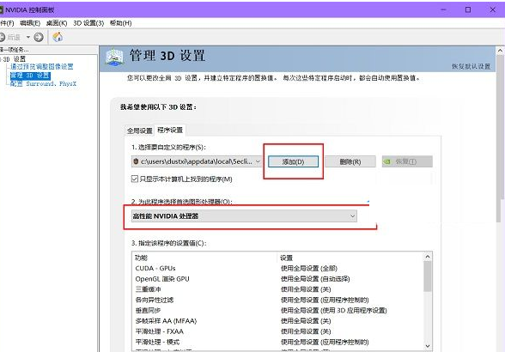Close the NVIDIA control panel window
The height and width of the screenshot is (352, 505).
(x=493, y=9)
